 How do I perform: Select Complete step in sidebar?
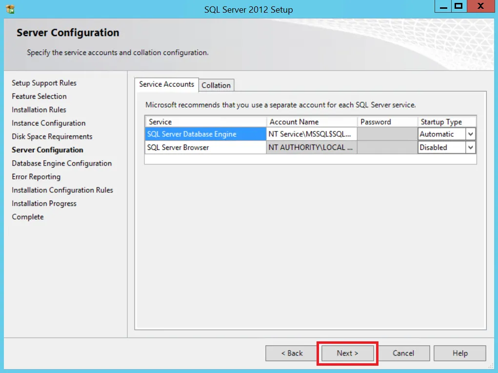(x=28, y=217)
